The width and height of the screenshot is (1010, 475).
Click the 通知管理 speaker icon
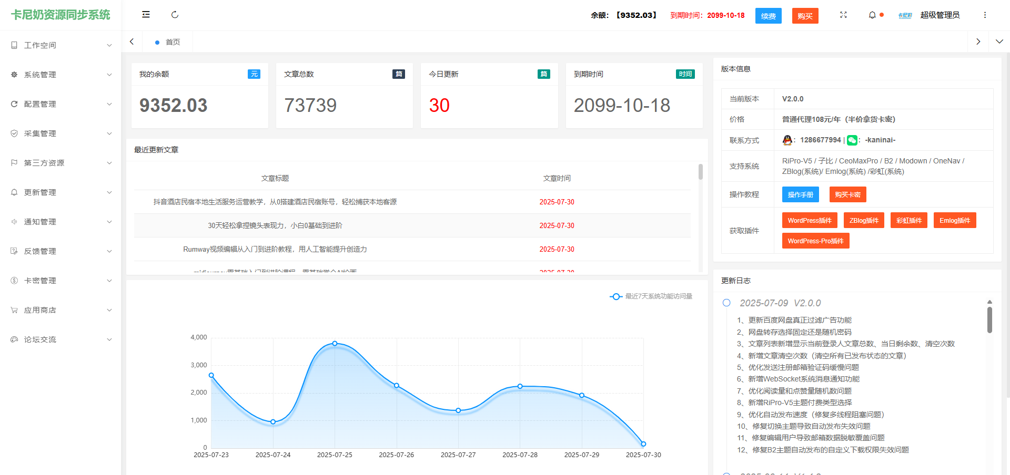point(14,222)
